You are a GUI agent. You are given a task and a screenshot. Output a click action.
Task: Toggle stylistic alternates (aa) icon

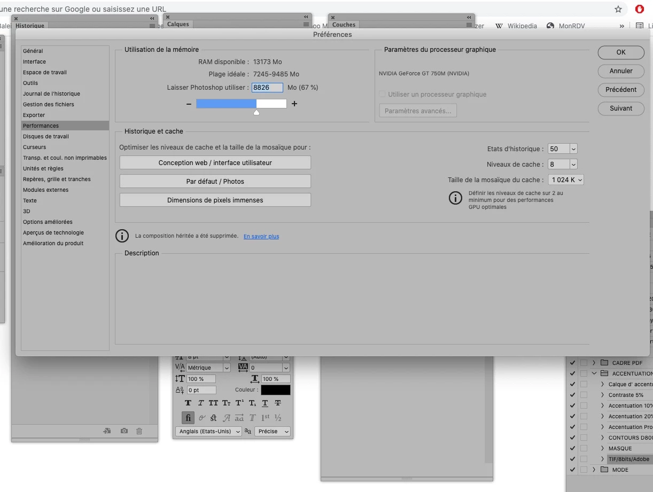coord(239,418)
